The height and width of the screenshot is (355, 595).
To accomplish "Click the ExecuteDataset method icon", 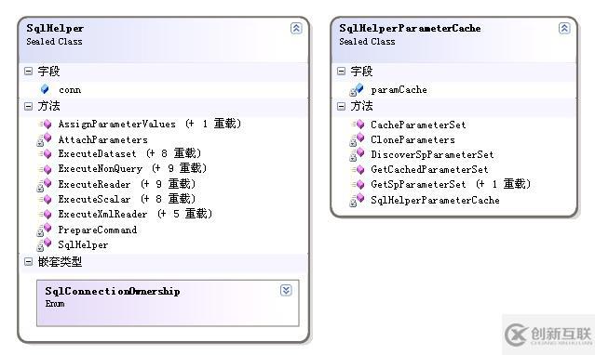I will point(45,154).
